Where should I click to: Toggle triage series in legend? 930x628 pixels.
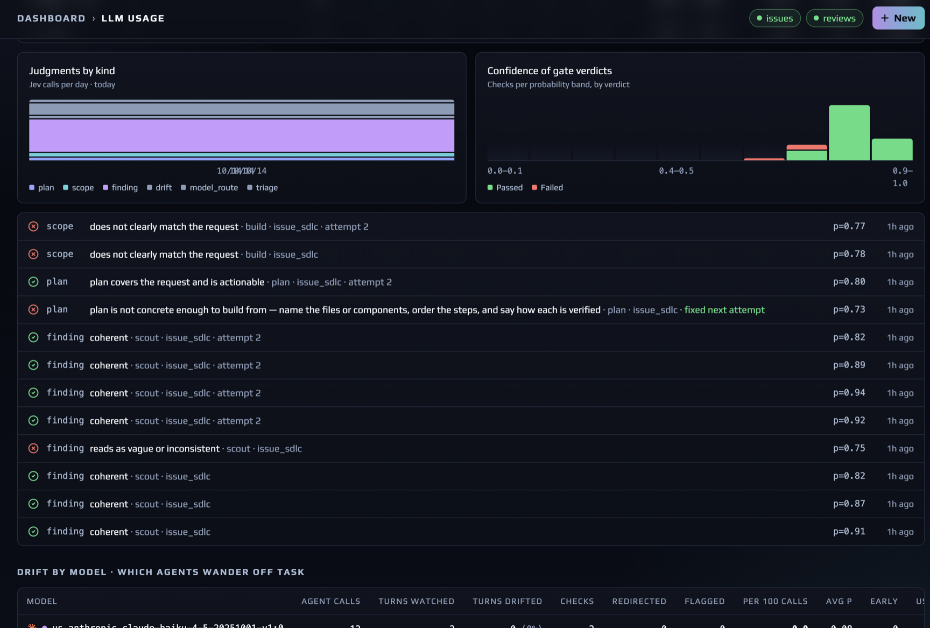pyautogui.click(x=263, y=187)
